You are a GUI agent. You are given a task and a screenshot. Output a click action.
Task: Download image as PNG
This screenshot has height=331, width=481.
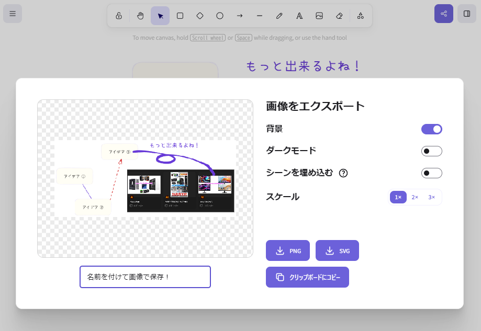click(x=288, y=250)
